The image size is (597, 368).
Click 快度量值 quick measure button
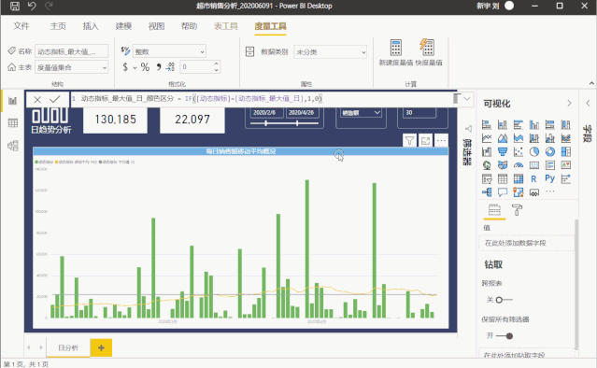coord(429,52)
